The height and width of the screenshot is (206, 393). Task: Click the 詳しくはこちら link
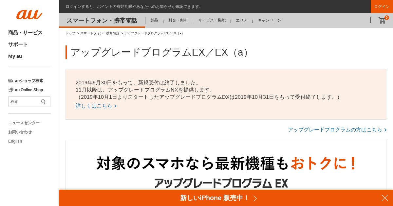96,106
